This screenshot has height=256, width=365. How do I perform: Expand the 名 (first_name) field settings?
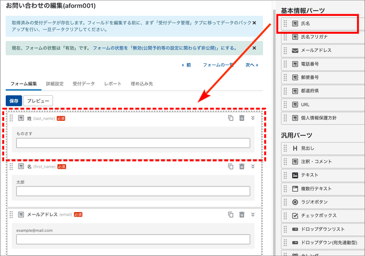(253, 166)
